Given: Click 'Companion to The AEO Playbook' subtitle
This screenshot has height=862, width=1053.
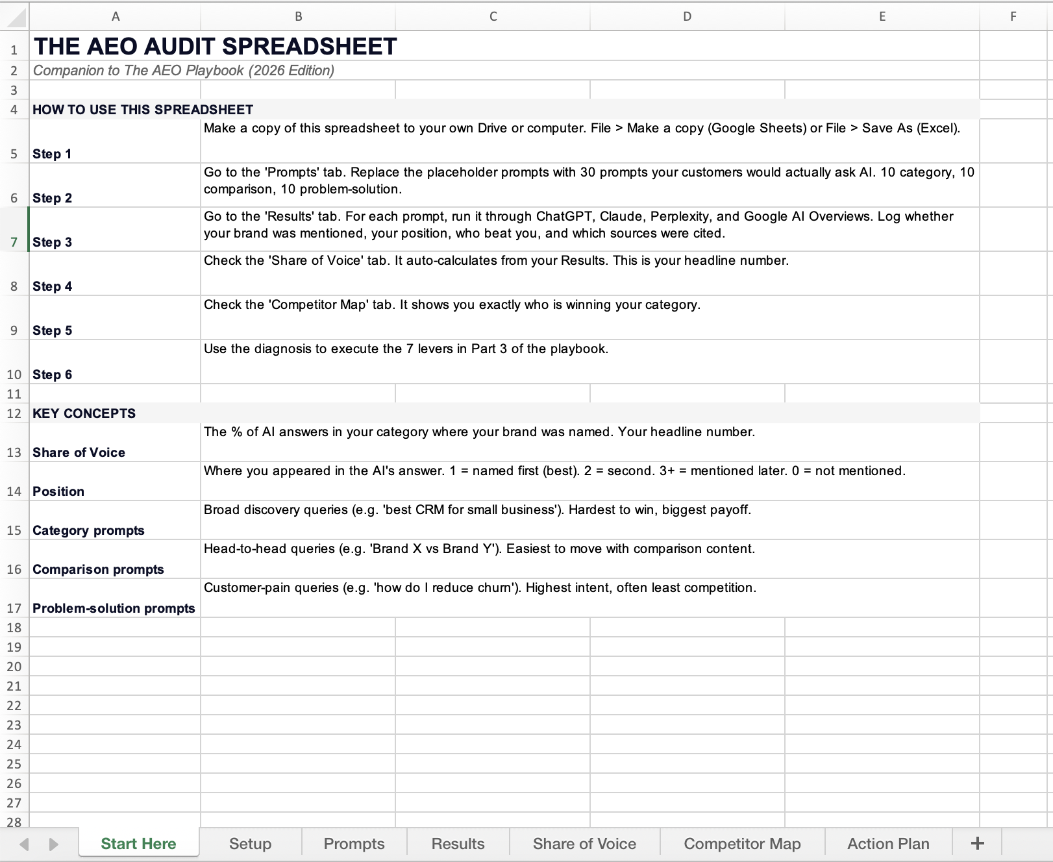Looking at the screenshot, I should click(x=184, y=70).
